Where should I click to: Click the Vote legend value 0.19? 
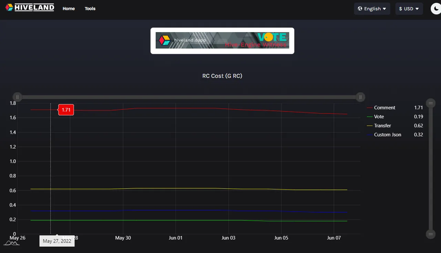[419, 117]
